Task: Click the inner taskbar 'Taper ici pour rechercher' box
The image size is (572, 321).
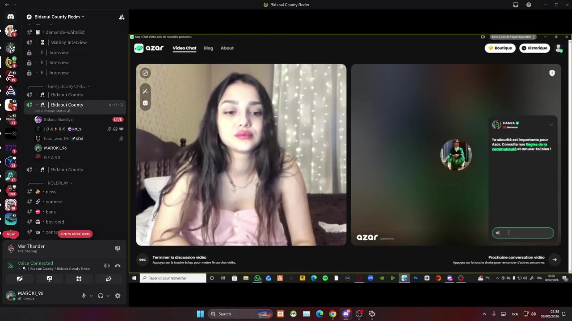Action: click(x=172, y=278)
